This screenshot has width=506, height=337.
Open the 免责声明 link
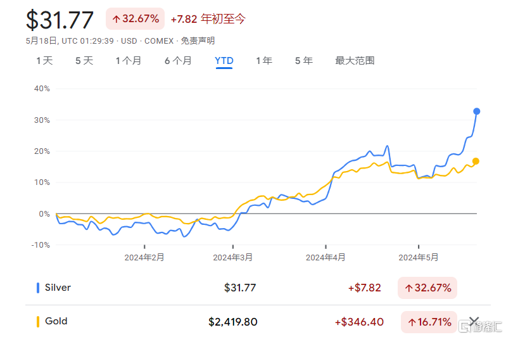click(198, 41)
